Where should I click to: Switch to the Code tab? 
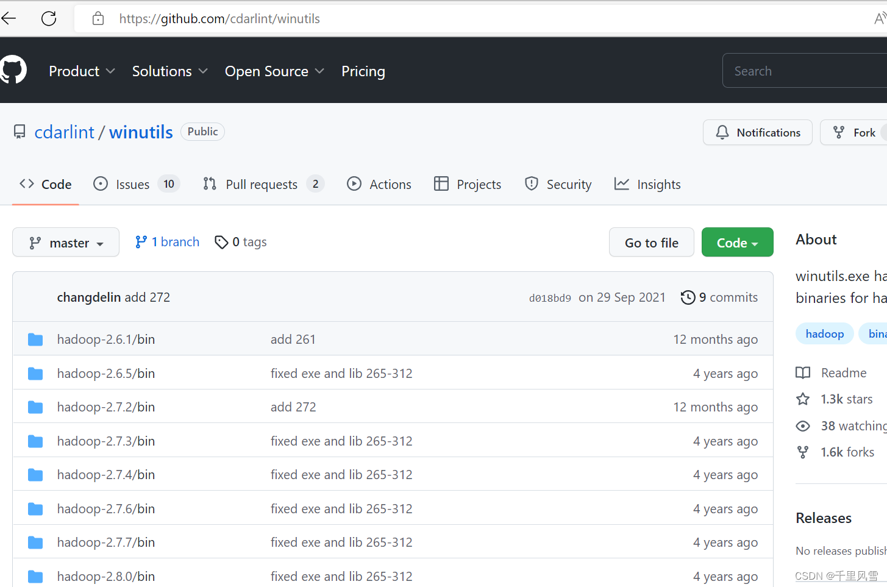tap(46, 184)
